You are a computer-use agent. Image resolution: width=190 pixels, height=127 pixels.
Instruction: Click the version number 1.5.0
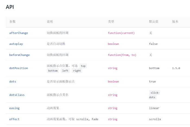click(x=176, y=68)
